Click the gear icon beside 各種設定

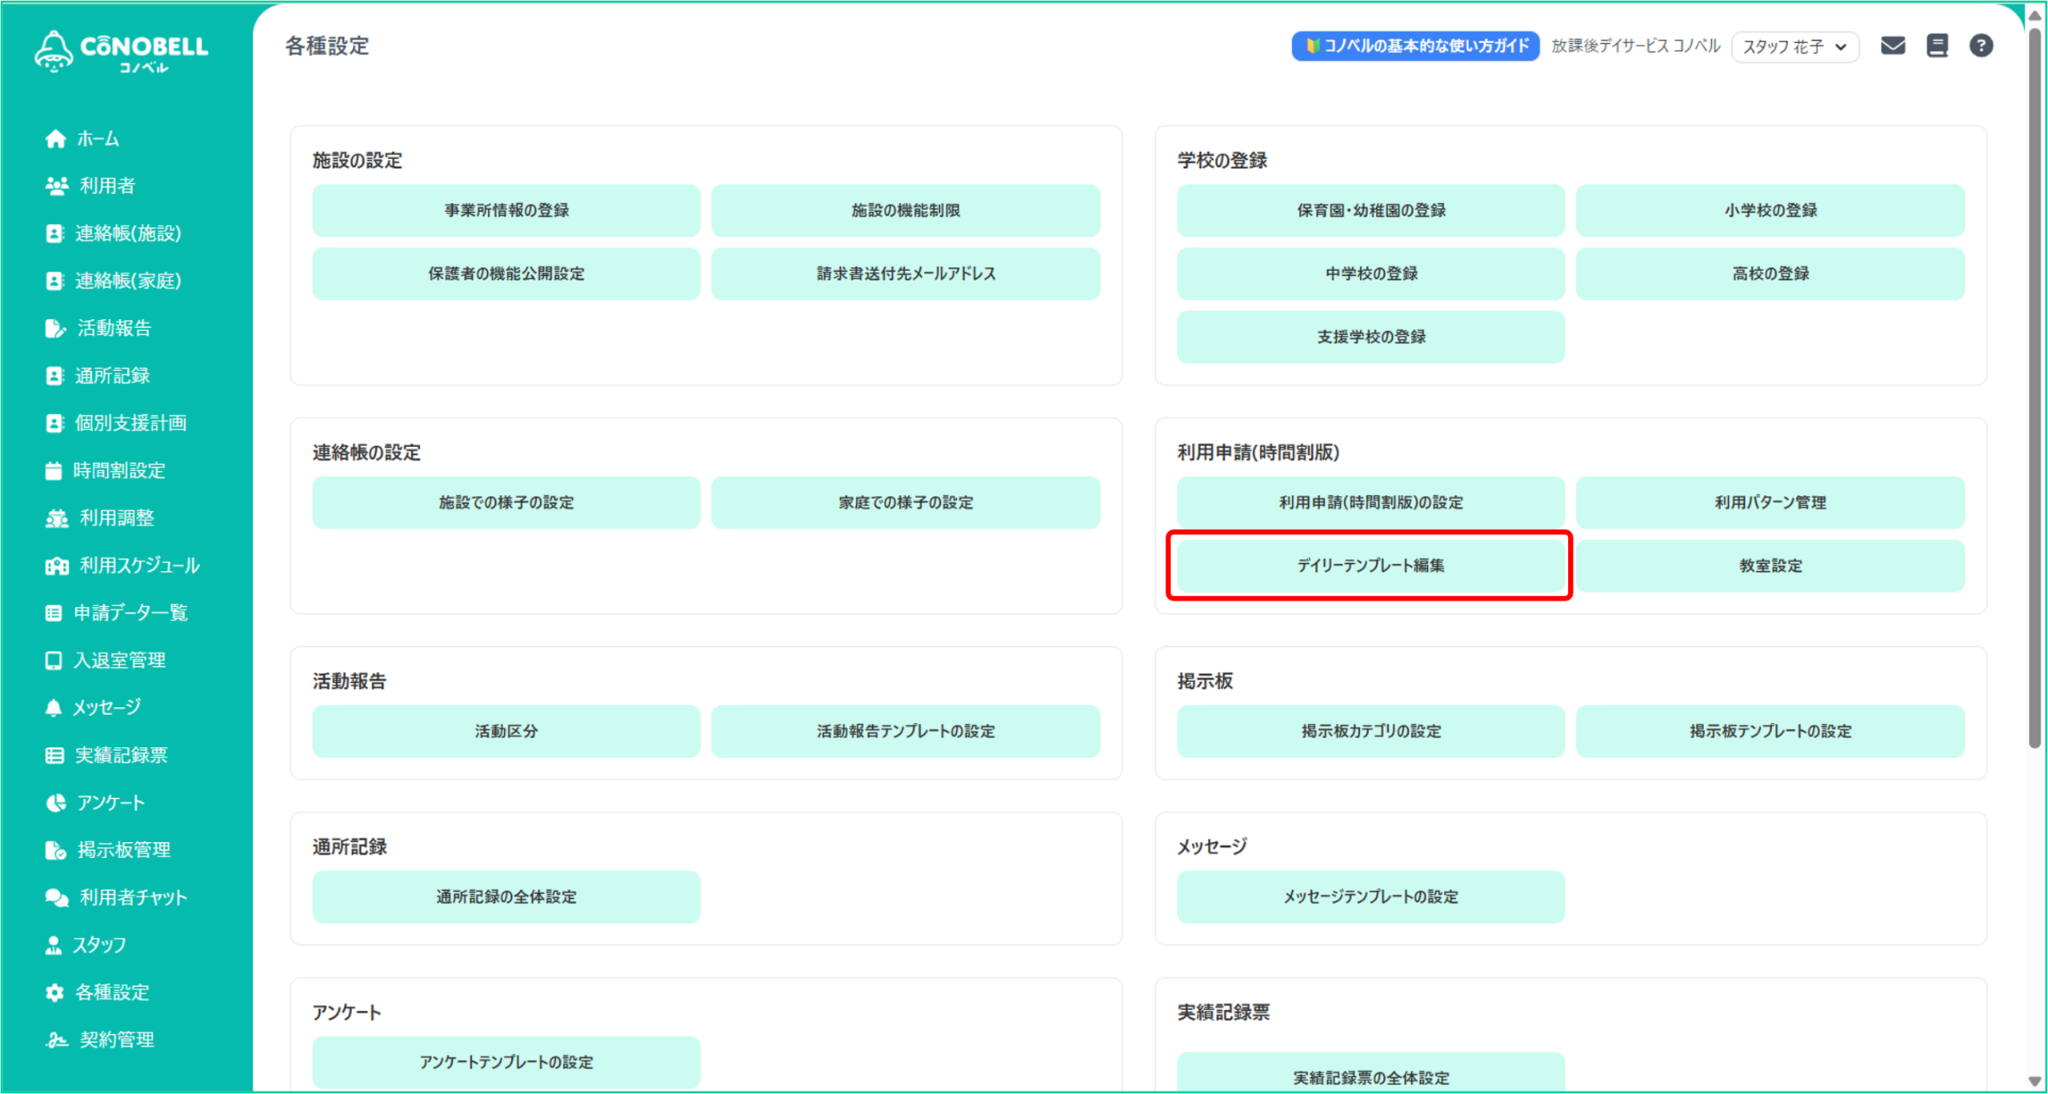pos(54,992)
